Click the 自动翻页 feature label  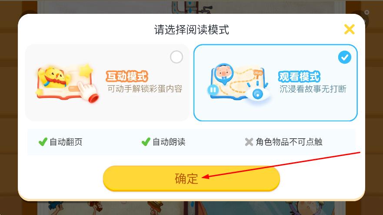66,142
